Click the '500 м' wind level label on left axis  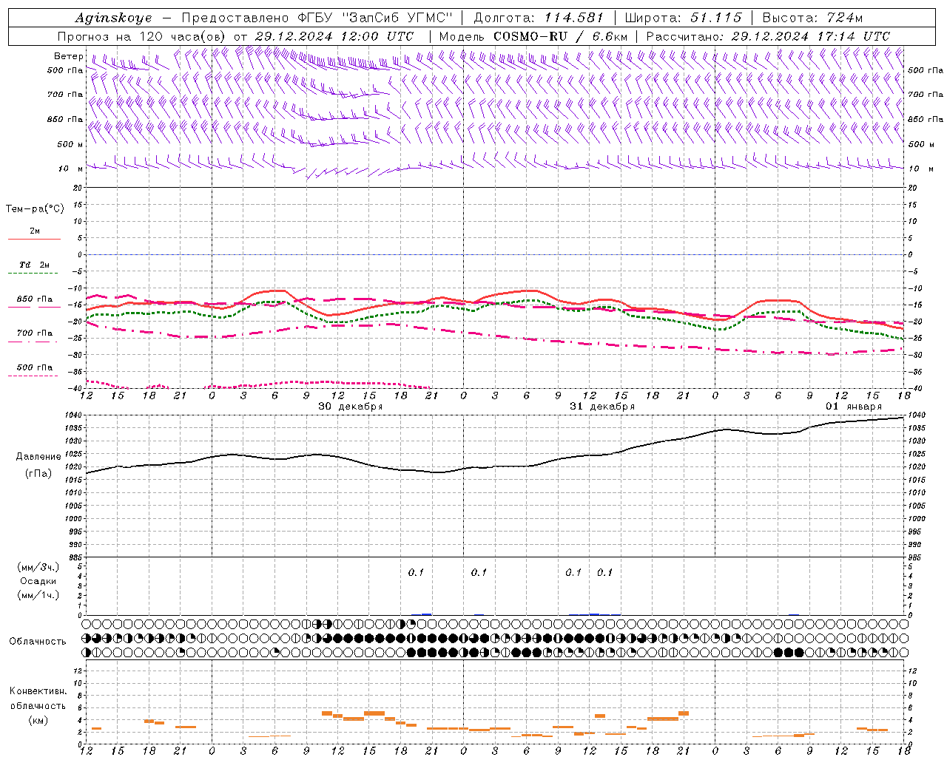coord(70,144)
